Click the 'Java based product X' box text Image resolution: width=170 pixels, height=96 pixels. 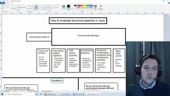click(x=39, y=37)
